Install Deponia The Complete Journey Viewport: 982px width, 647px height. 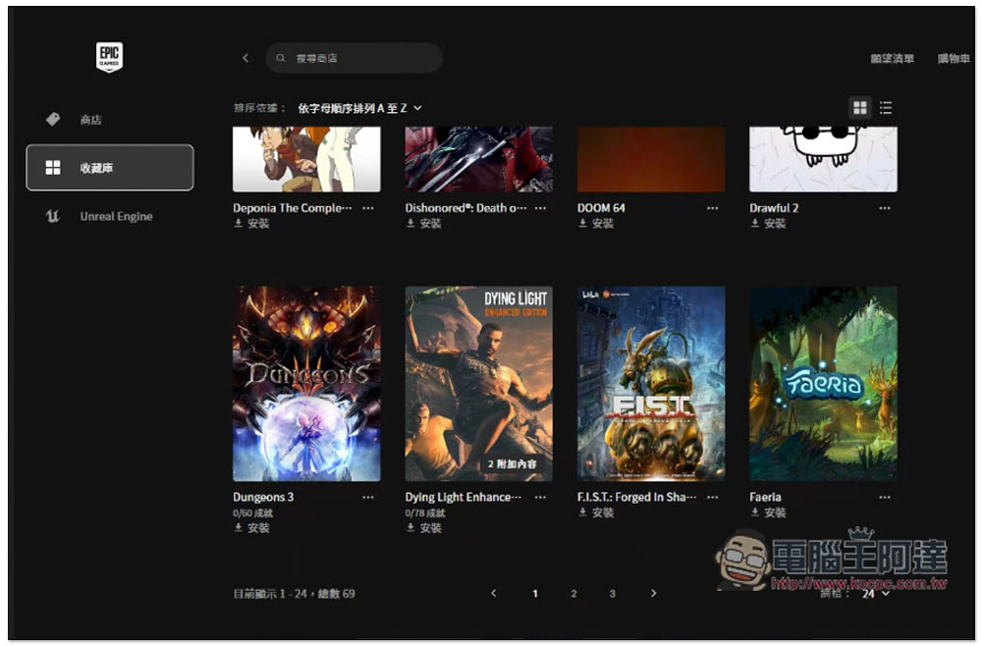[251, 224]
